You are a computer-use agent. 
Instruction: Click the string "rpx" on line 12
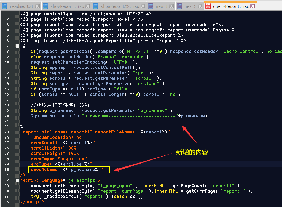point(139,73)
